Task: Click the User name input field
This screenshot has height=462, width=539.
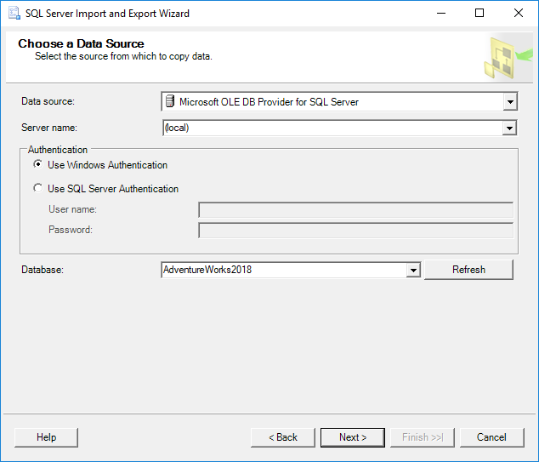Action: (355, 210)
